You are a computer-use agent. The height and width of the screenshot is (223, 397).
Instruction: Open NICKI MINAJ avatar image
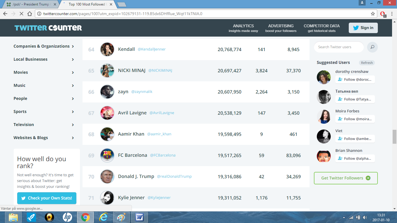pyautogui.click(x=107, y=71)
